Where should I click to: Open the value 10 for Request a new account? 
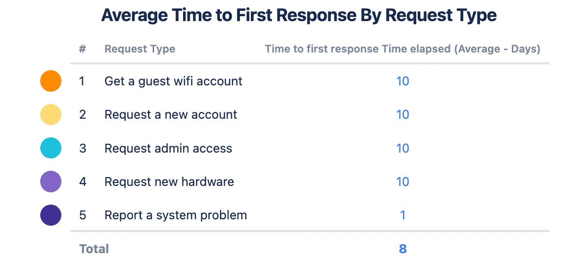(402, 115)
